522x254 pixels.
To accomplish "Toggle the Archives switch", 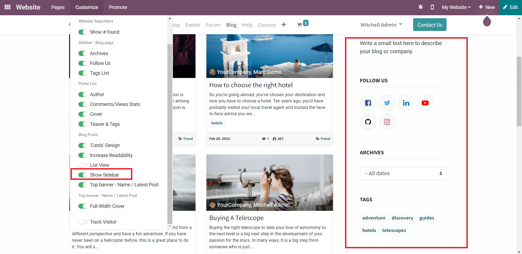I will coord(83,54).
